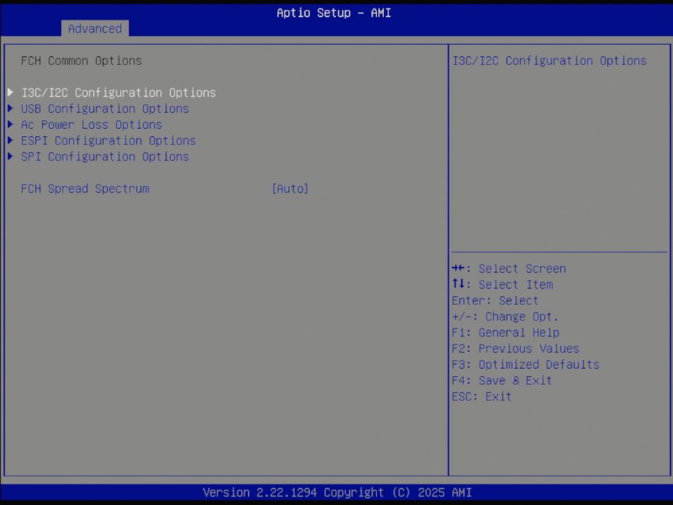Image resolution: width=673 pixels, height=505 pixels.
Task: Click the F1 General Help entry
Action: [505, 332]
